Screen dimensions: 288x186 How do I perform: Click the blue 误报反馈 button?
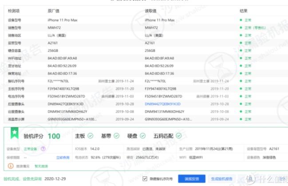point(192,178)
